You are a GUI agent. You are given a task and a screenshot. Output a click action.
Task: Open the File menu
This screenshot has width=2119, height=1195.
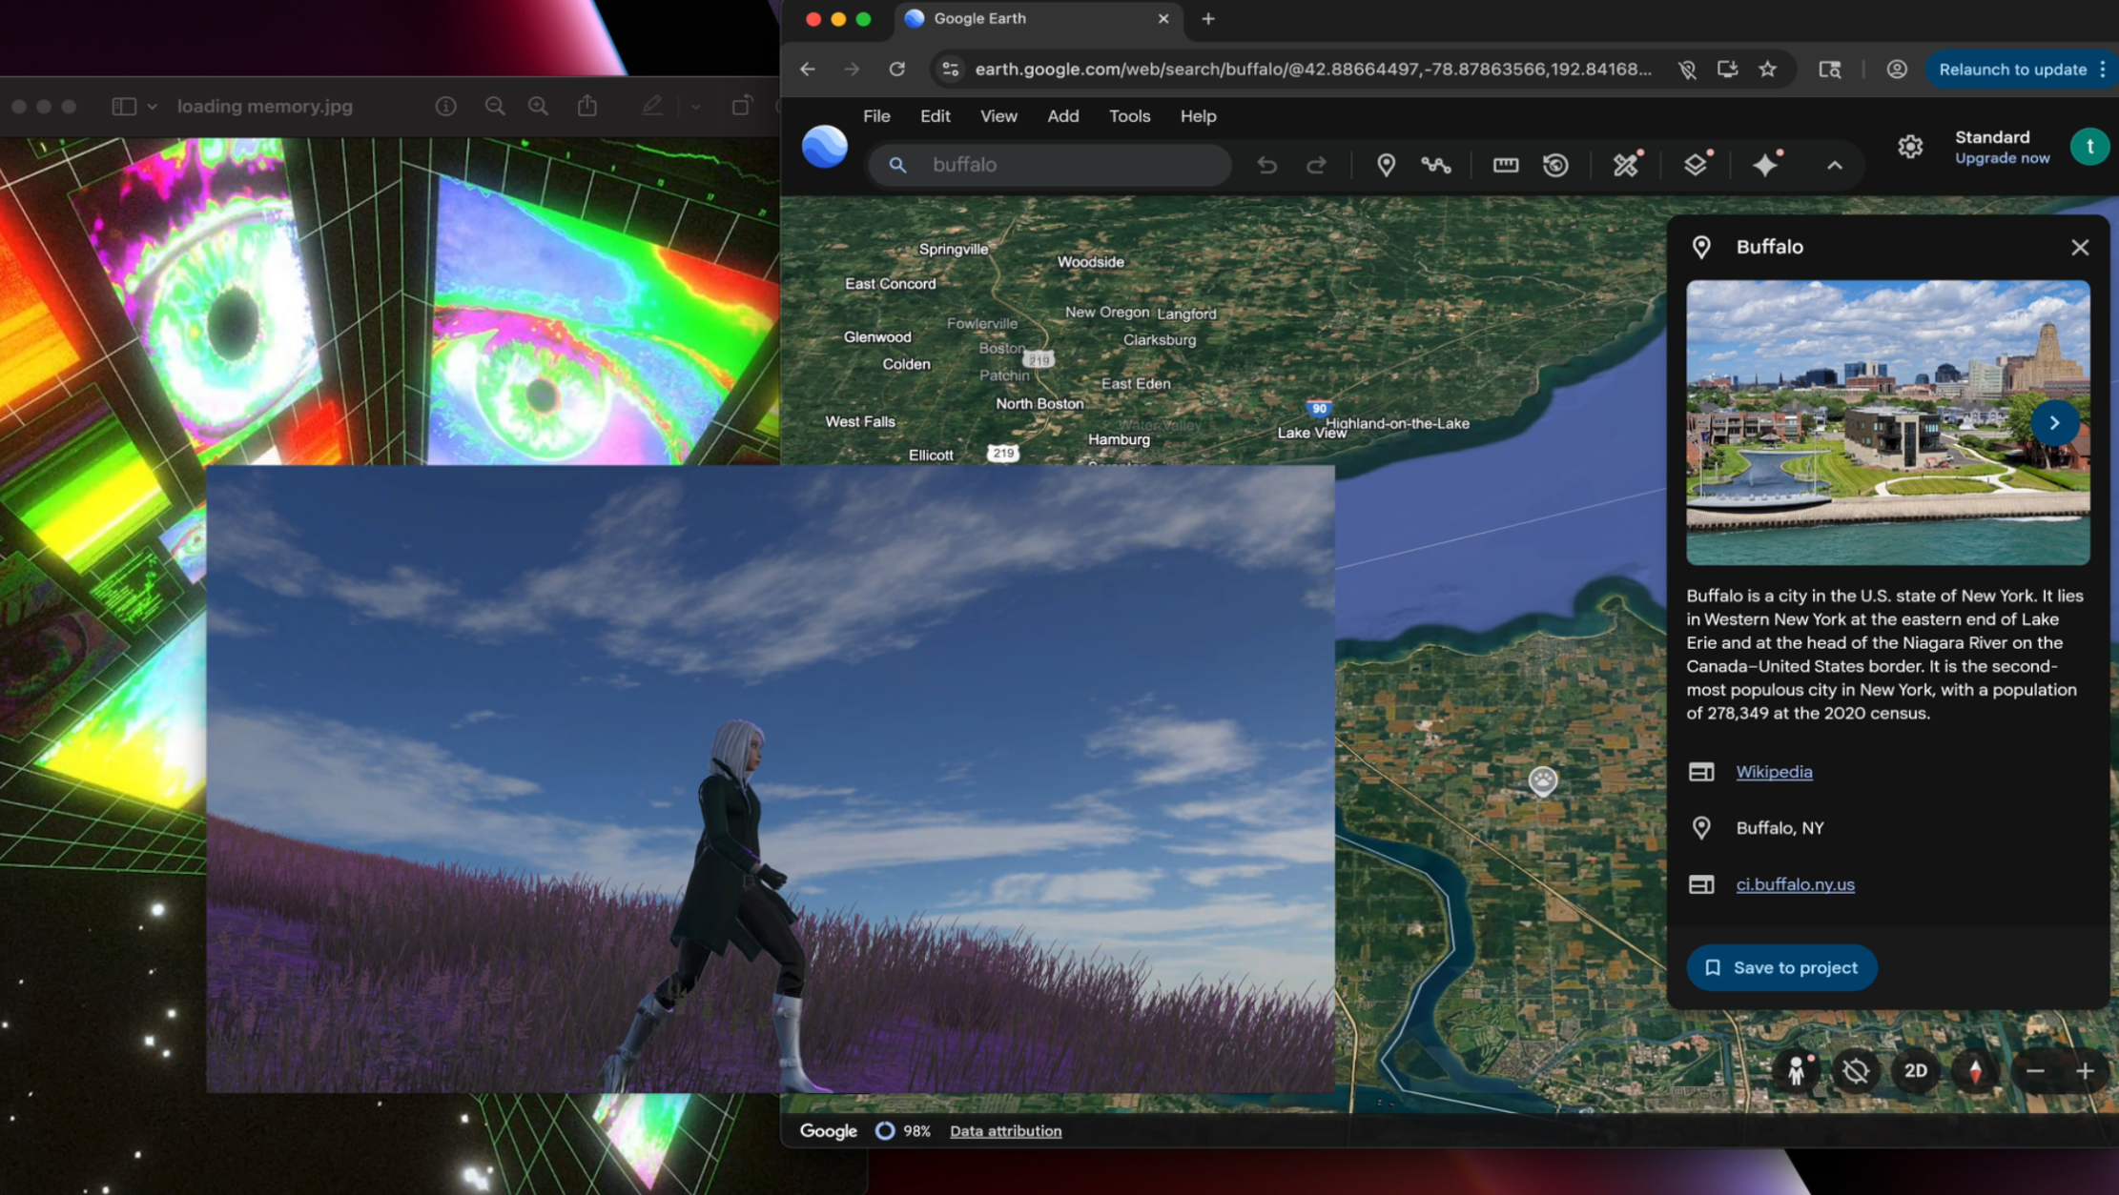pyautogui.click(x=876, y=115)
